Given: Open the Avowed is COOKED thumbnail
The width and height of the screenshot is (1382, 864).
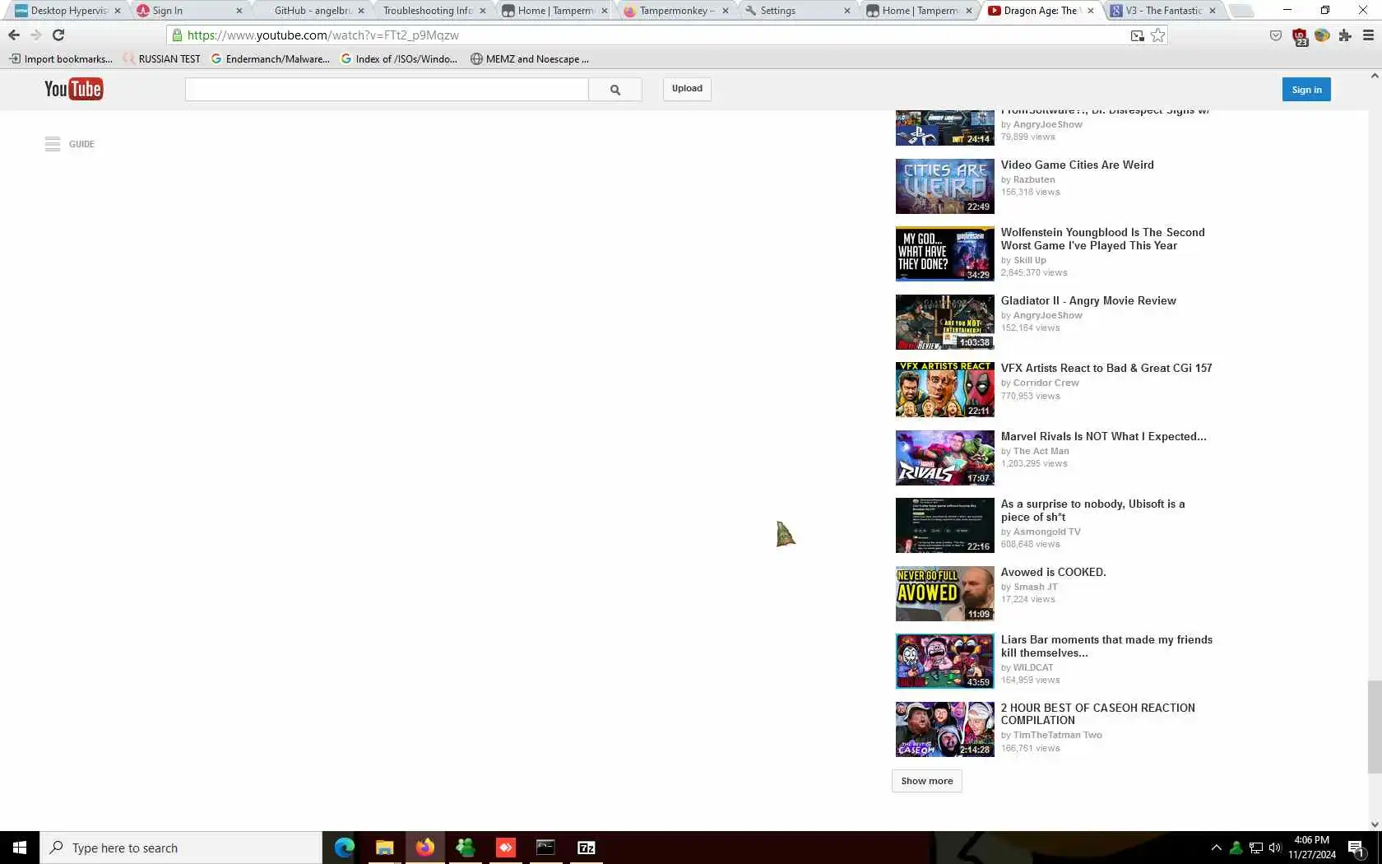Looking at the screenshot, I should (945, 593).
